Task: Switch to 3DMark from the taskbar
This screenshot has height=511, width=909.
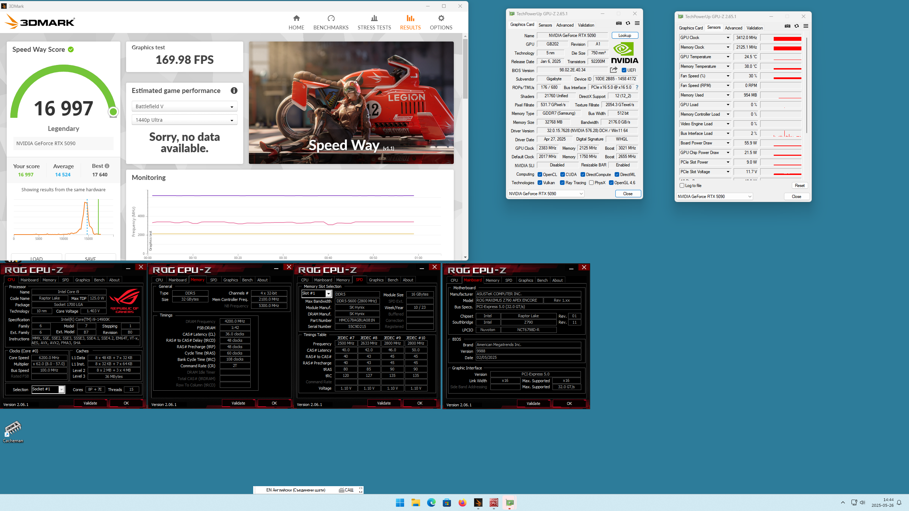Action: pyautogui.click(x=478, y=502)
